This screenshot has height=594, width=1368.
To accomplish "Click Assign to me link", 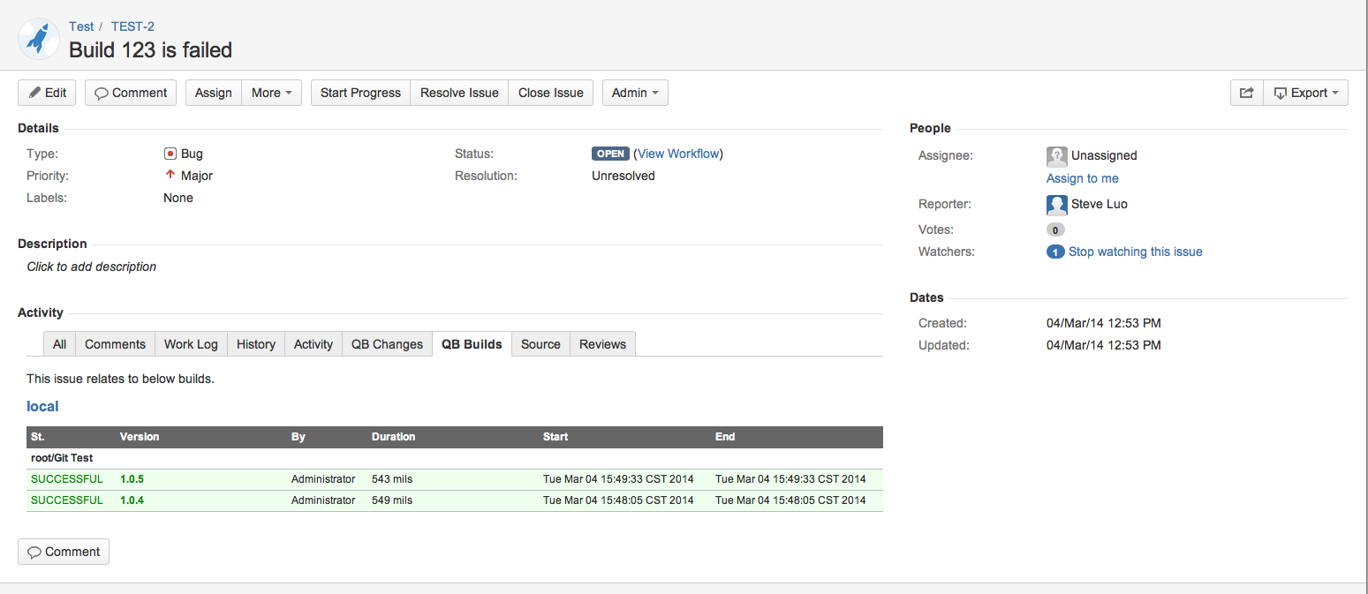I will [x=1083, y=178].
